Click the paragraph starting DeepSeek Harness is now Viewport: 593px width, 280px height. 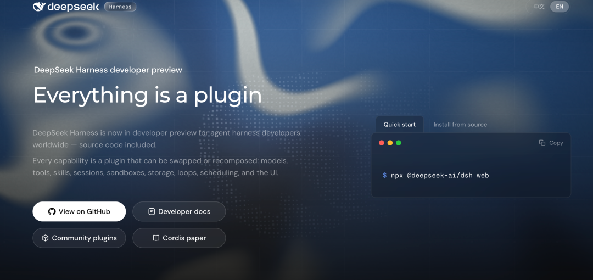(166, 139)
